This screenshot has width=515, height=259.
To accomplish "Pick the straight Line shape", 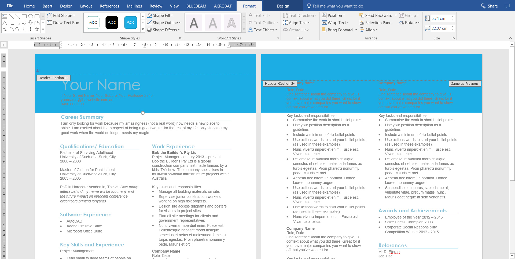I will point(11,16).
